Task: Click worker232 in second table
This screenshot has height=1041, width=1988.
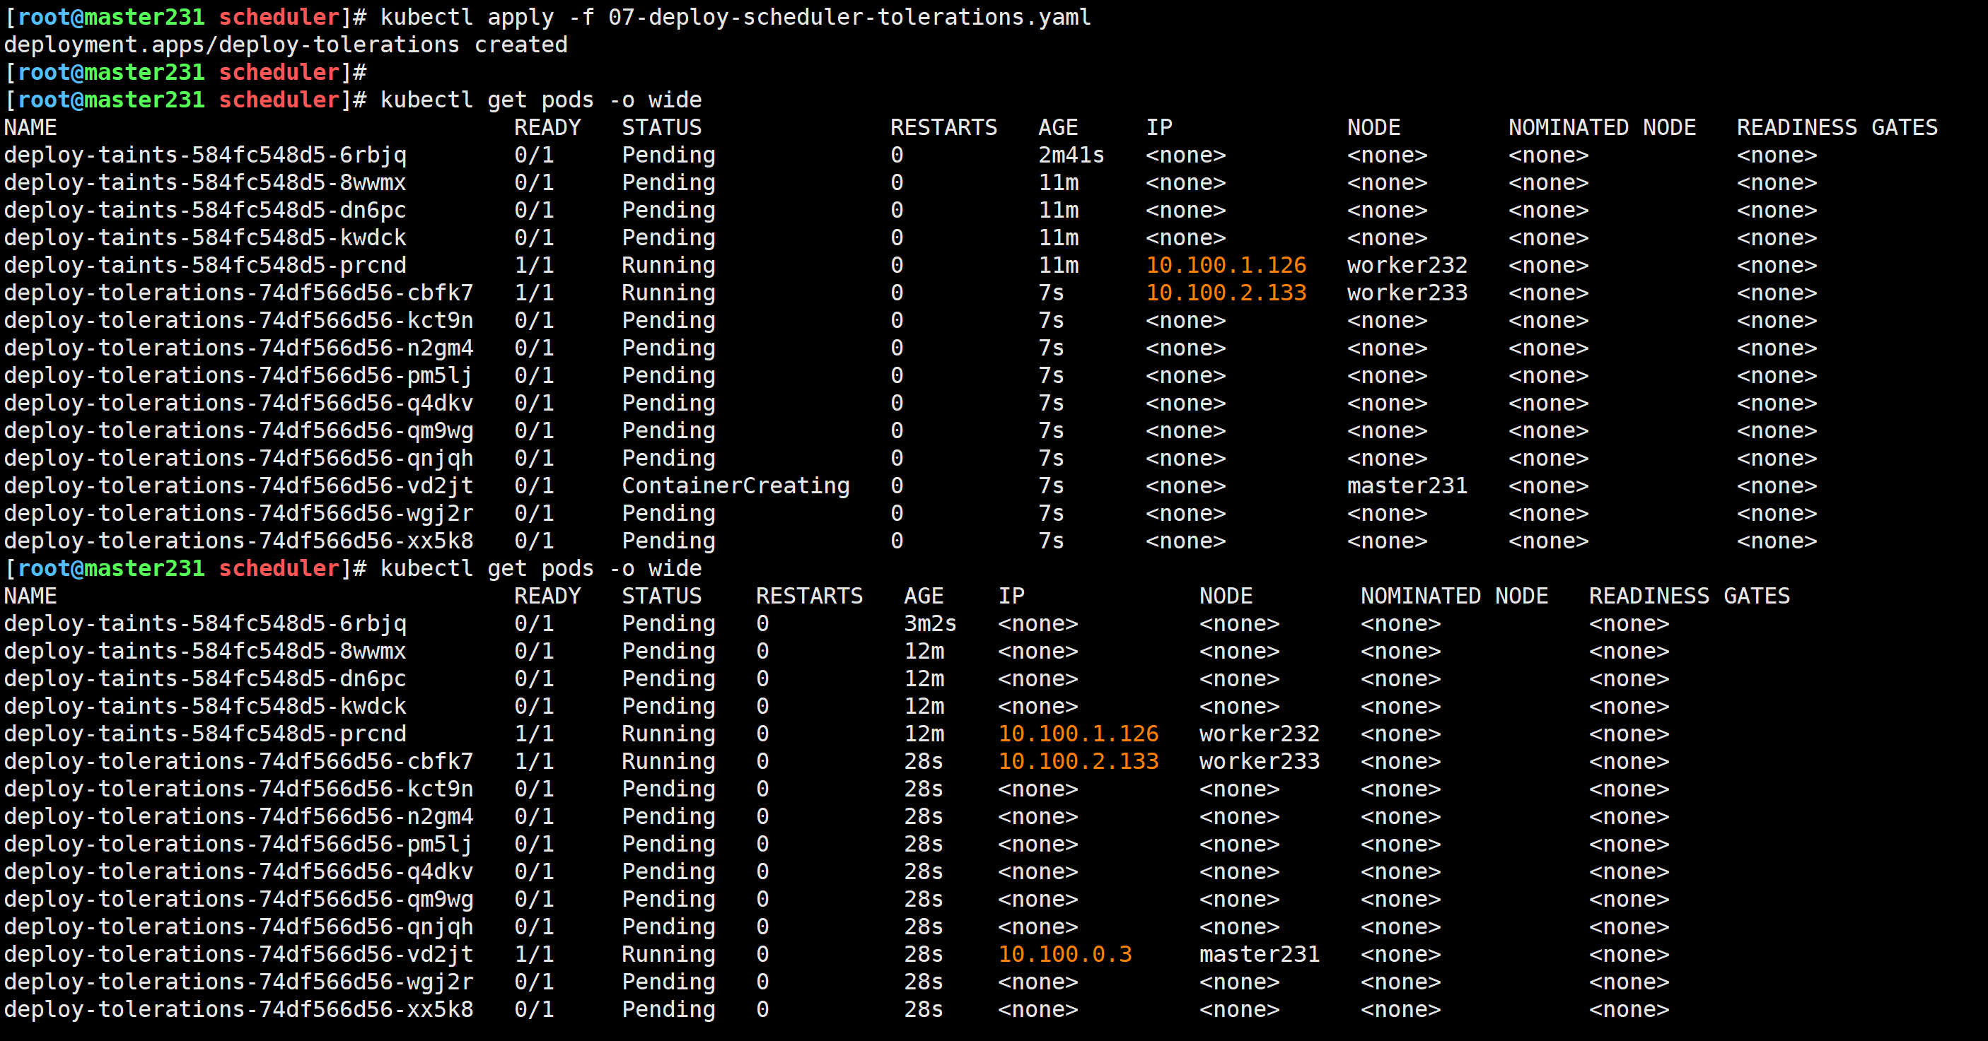Action: 1259,734
